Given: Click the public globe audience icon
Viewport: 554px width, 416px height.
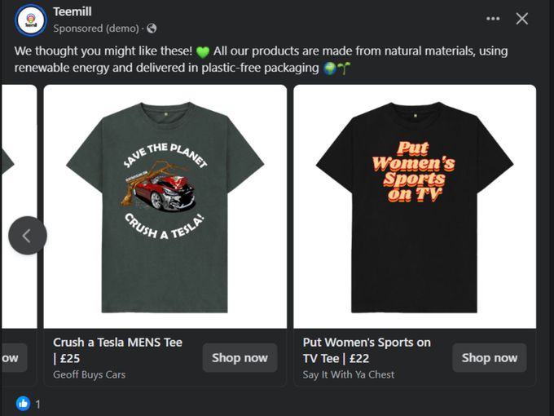Looking at the screenshot, I should pos(151,29).
